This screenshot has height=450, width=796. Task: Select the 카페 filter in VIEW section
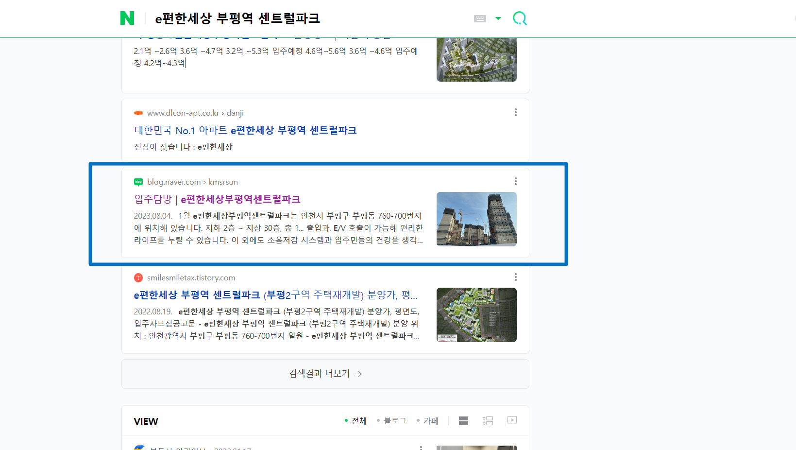click(x=427, y=421)
